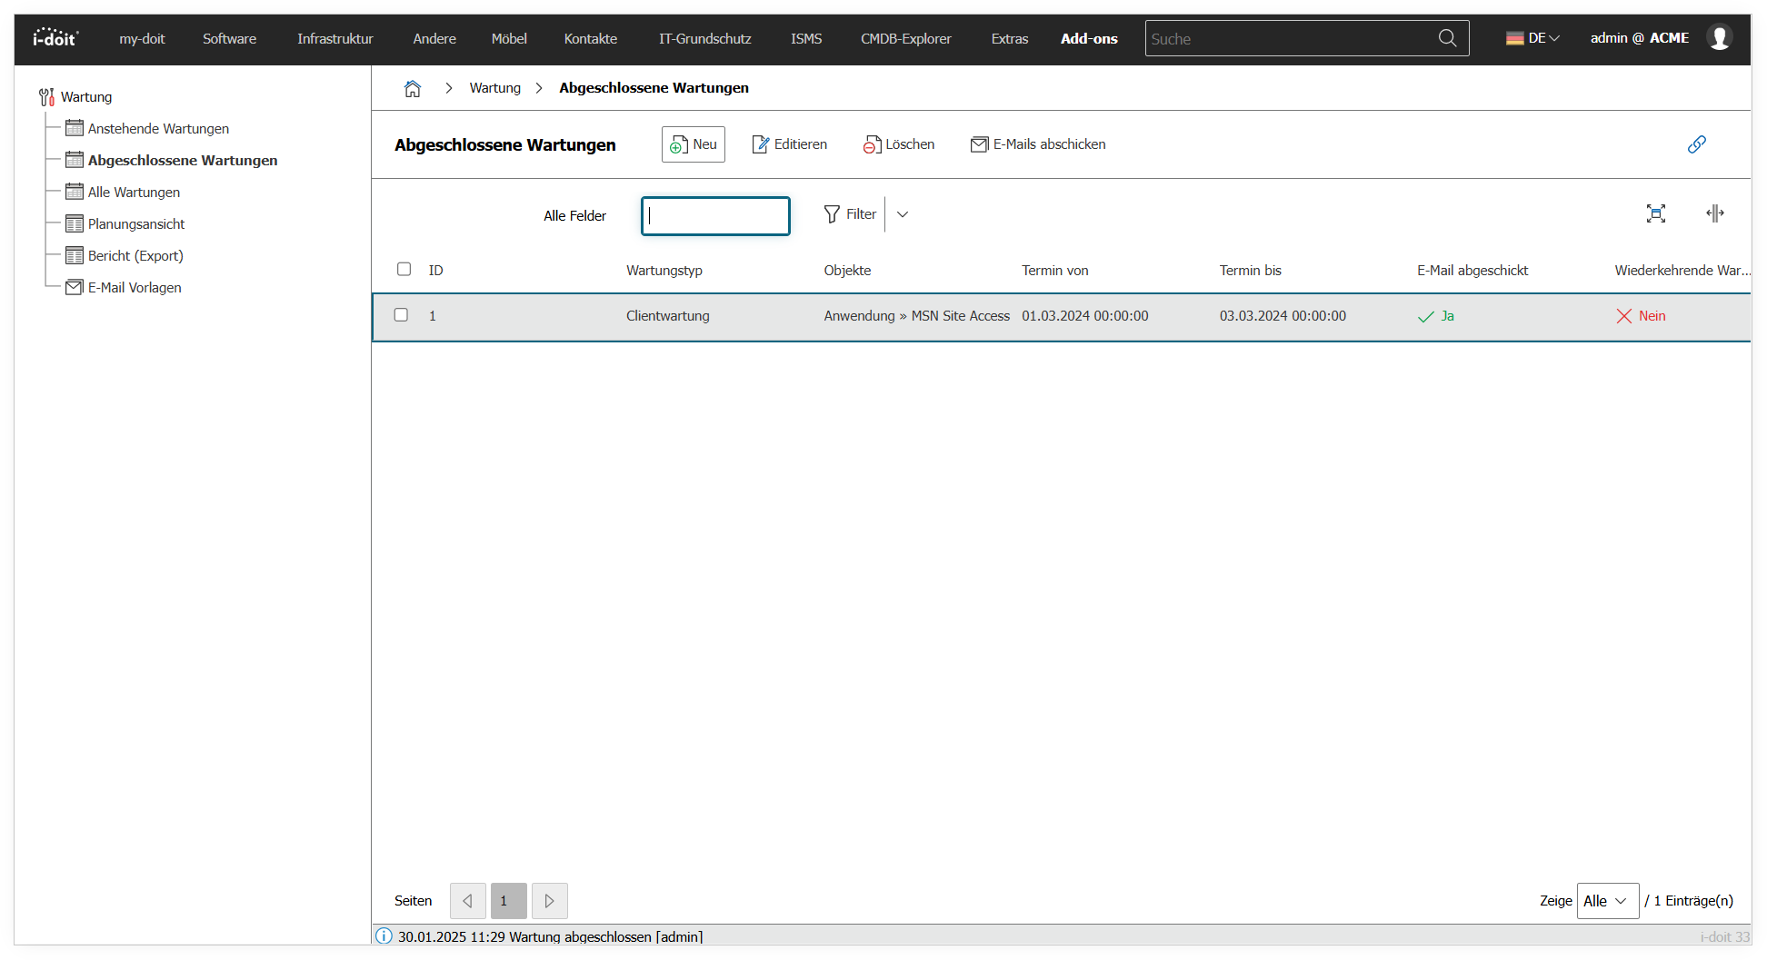Toggle the select-all header checkbox
The image size is (1767, 960).
click(x=404, y=270)
